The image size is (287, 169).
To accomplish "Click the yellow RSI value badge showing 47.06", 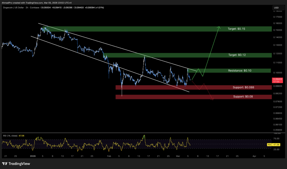I will pos(276,145).
